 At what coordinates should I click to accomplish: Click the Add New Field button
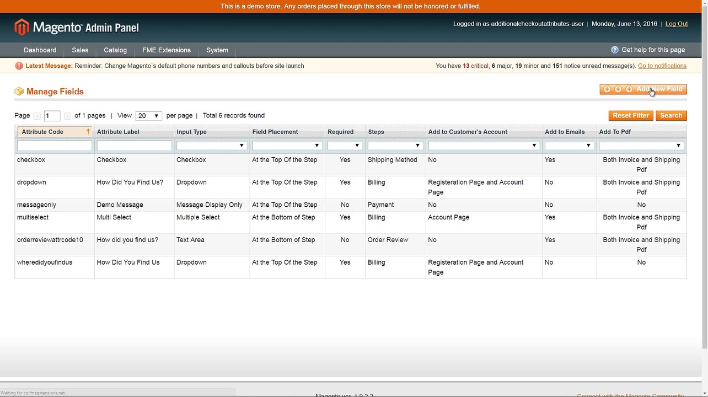[x=643, y=89]
